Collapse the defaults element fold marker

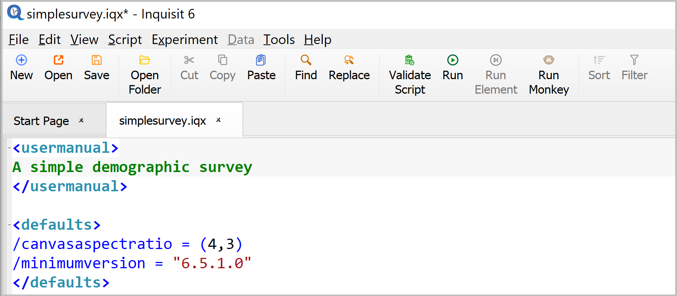tap(9, 225)
